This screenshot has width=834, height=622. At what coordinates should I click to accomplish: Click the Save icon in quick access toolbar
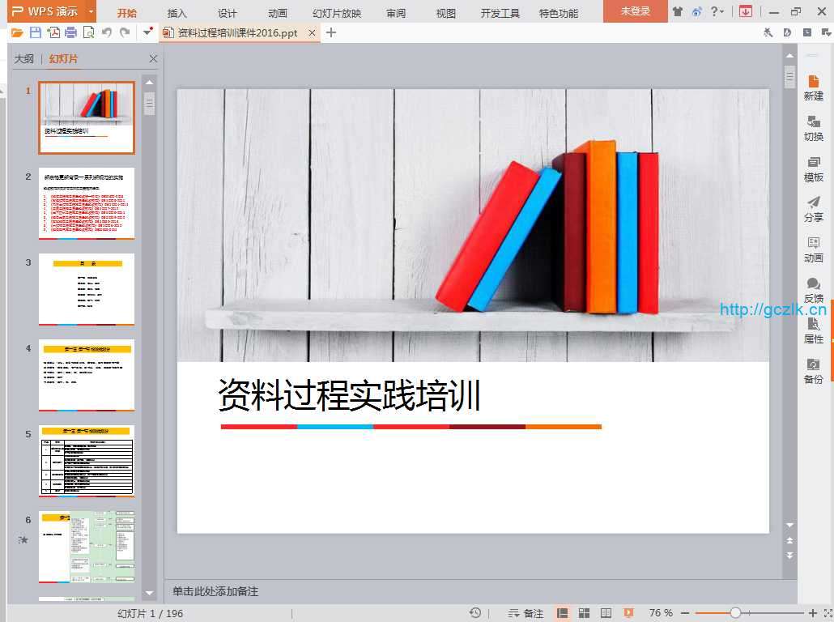tap(35, 32)
